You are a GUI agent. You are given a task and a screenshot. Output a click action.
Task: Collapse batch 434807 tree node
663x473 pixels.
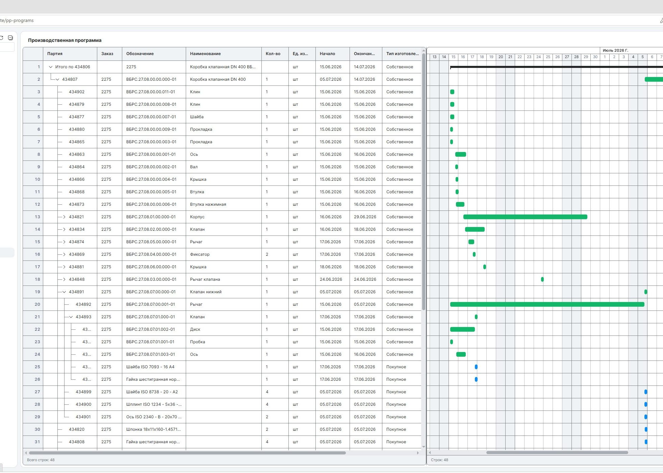pos(57,79)
